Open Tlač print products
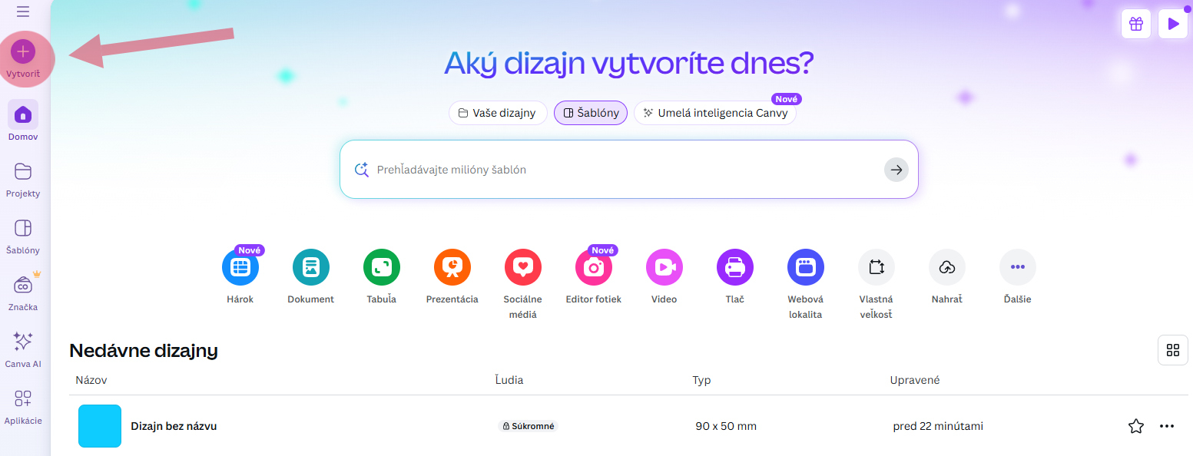1193x456 pixels. click(x=735, y=267)
